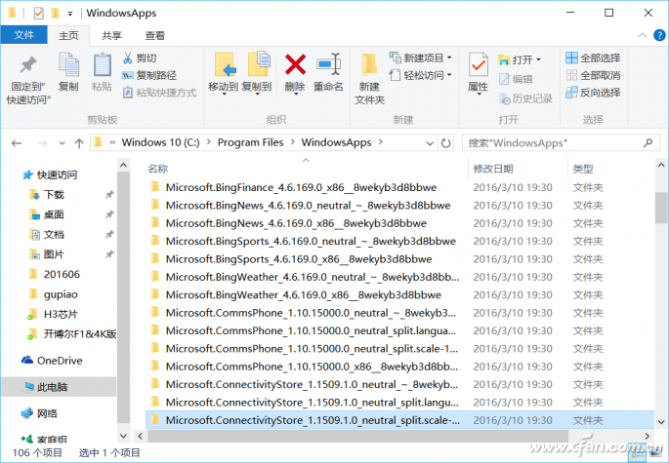Screen dimensions: 669x463
Task: Click Edit (编辑) in the Open group
Action: 516,79
